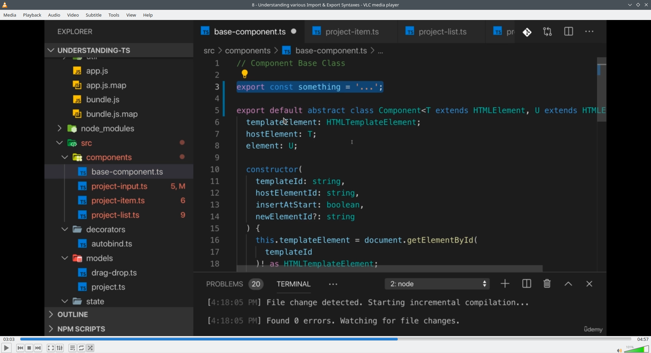The height and width of the screenshot is (353, 651).
Task: Toggle fullscreen video mode
Action: (x=51, y=348)
